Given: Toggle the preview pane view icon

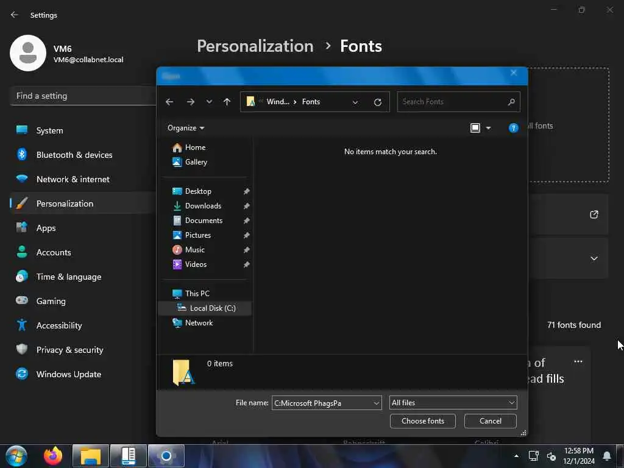Looking at the screenshot, I should click(x=475, y=128).
